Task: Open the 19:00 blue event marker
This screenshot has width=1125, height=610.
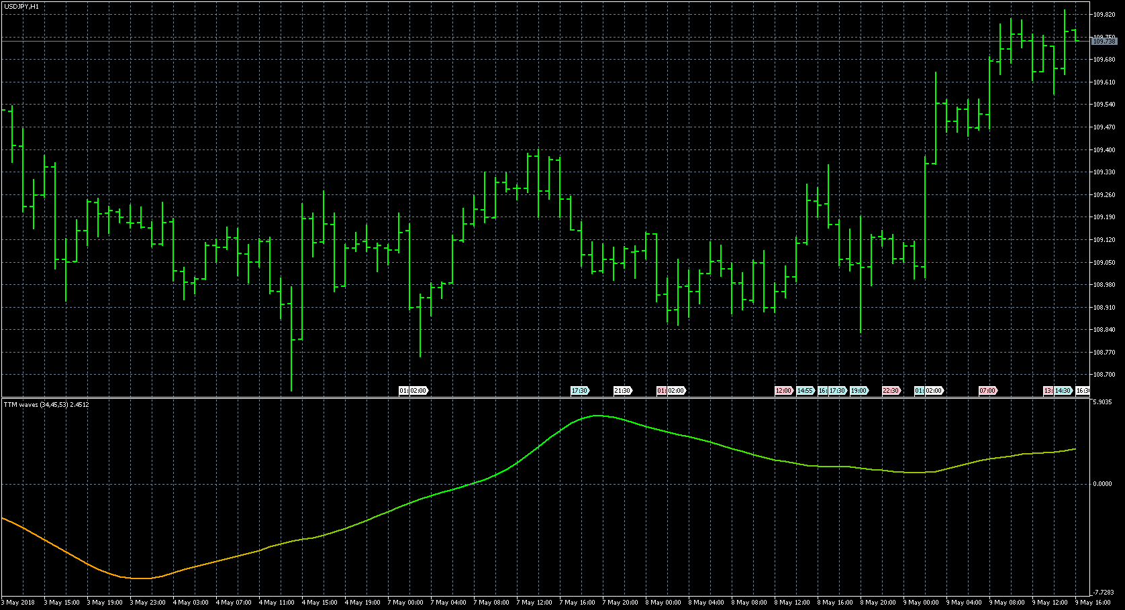Action: (859, 391)
